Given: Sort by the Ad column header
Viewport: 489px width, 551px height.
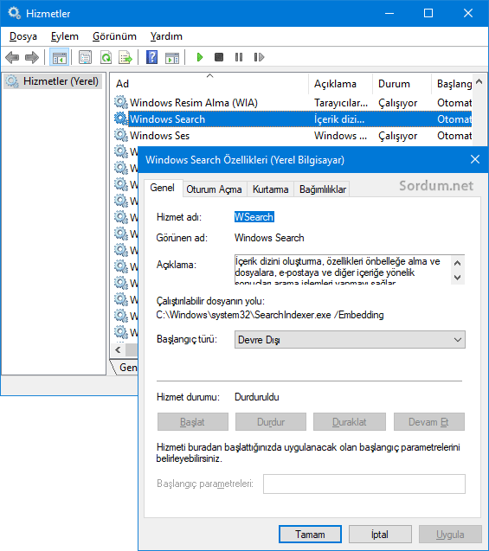Looking at the screenshot, I should tap(210, 84).
